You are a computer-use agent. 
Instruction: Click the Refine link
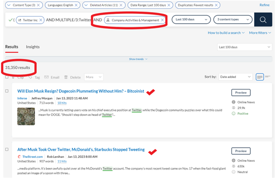click(265, 5)
